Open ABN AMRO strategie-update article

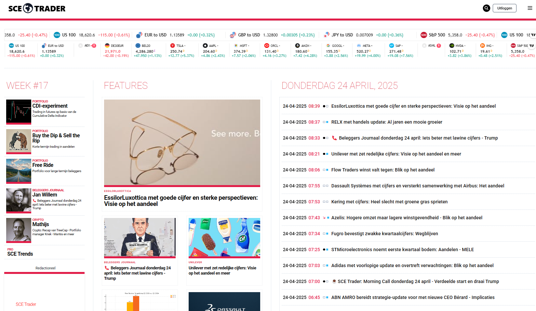pos(413,297)
